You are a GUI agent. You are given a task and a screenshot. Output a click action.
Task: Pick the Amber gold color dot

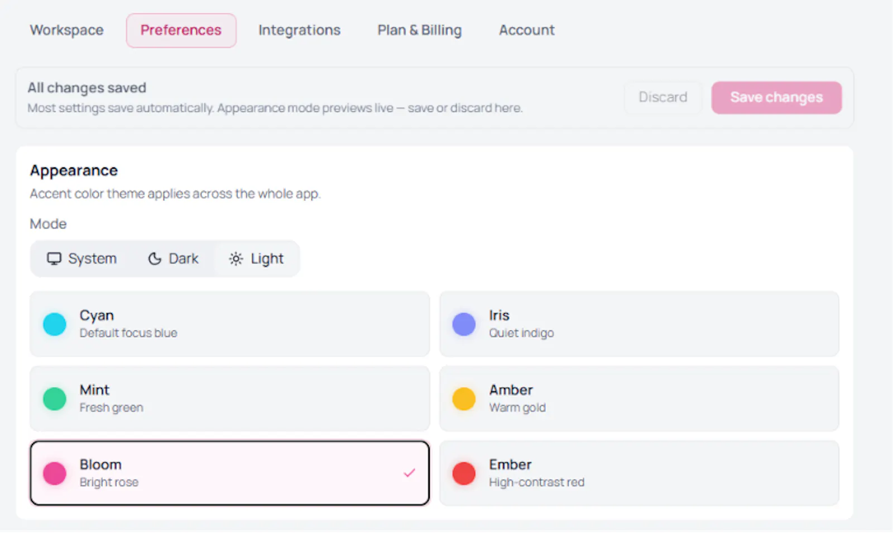pos(464,399)
